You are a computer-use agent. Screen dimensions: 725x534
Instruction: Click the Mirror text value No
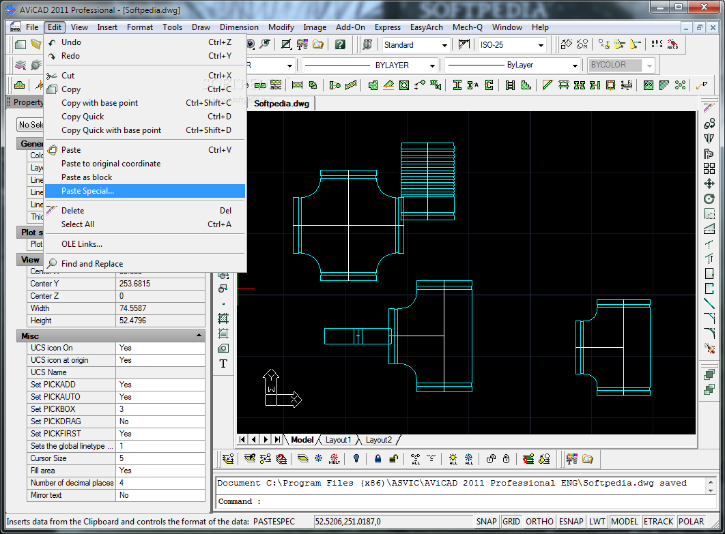(x=160, y=495)
